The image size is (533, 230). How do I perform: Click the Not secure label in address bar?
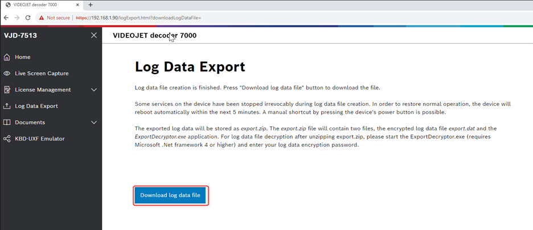point(58,18)
